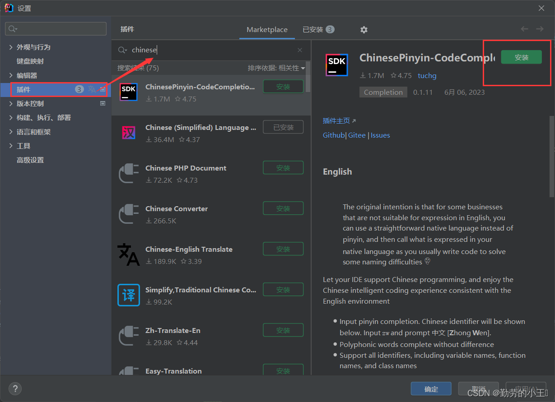Navigate forward with the right arrow
This screenshot has width=555, height=402.
coord(540,29)
